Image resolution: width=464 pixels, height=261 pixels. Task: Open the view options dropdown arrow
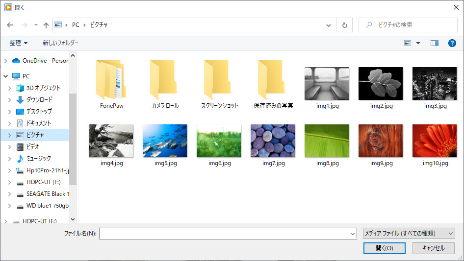click(x=418, y=43)
